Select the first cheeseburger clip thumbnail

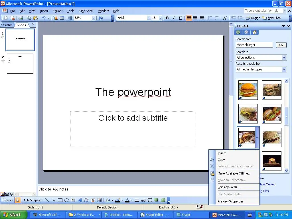(248, 90)
